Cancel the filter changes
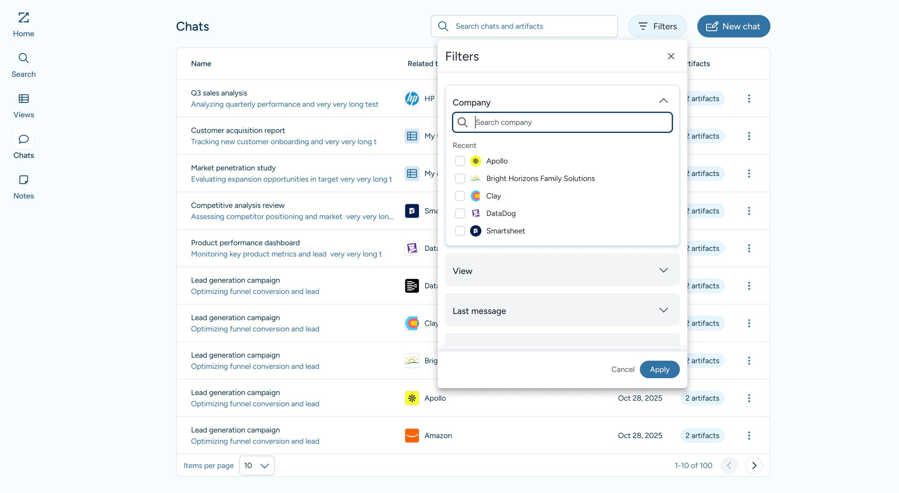 [623, 369]
